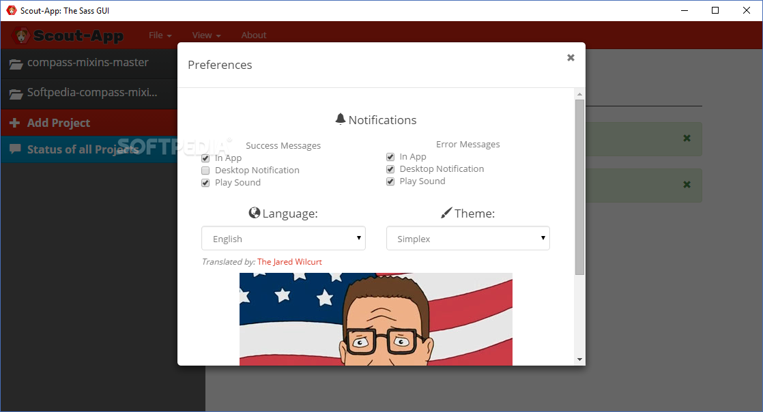Toggle Success Messages In App checkbox

pos(205,158)
